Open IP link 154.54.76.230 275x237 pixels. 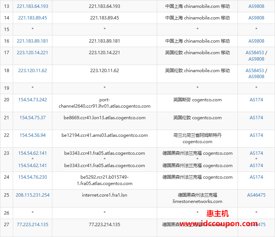coord(33,177)
